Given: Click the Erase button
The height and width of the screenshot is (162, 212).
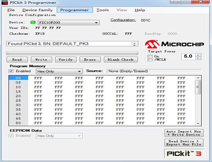Looking at the screenshot, I should (90, 59).
